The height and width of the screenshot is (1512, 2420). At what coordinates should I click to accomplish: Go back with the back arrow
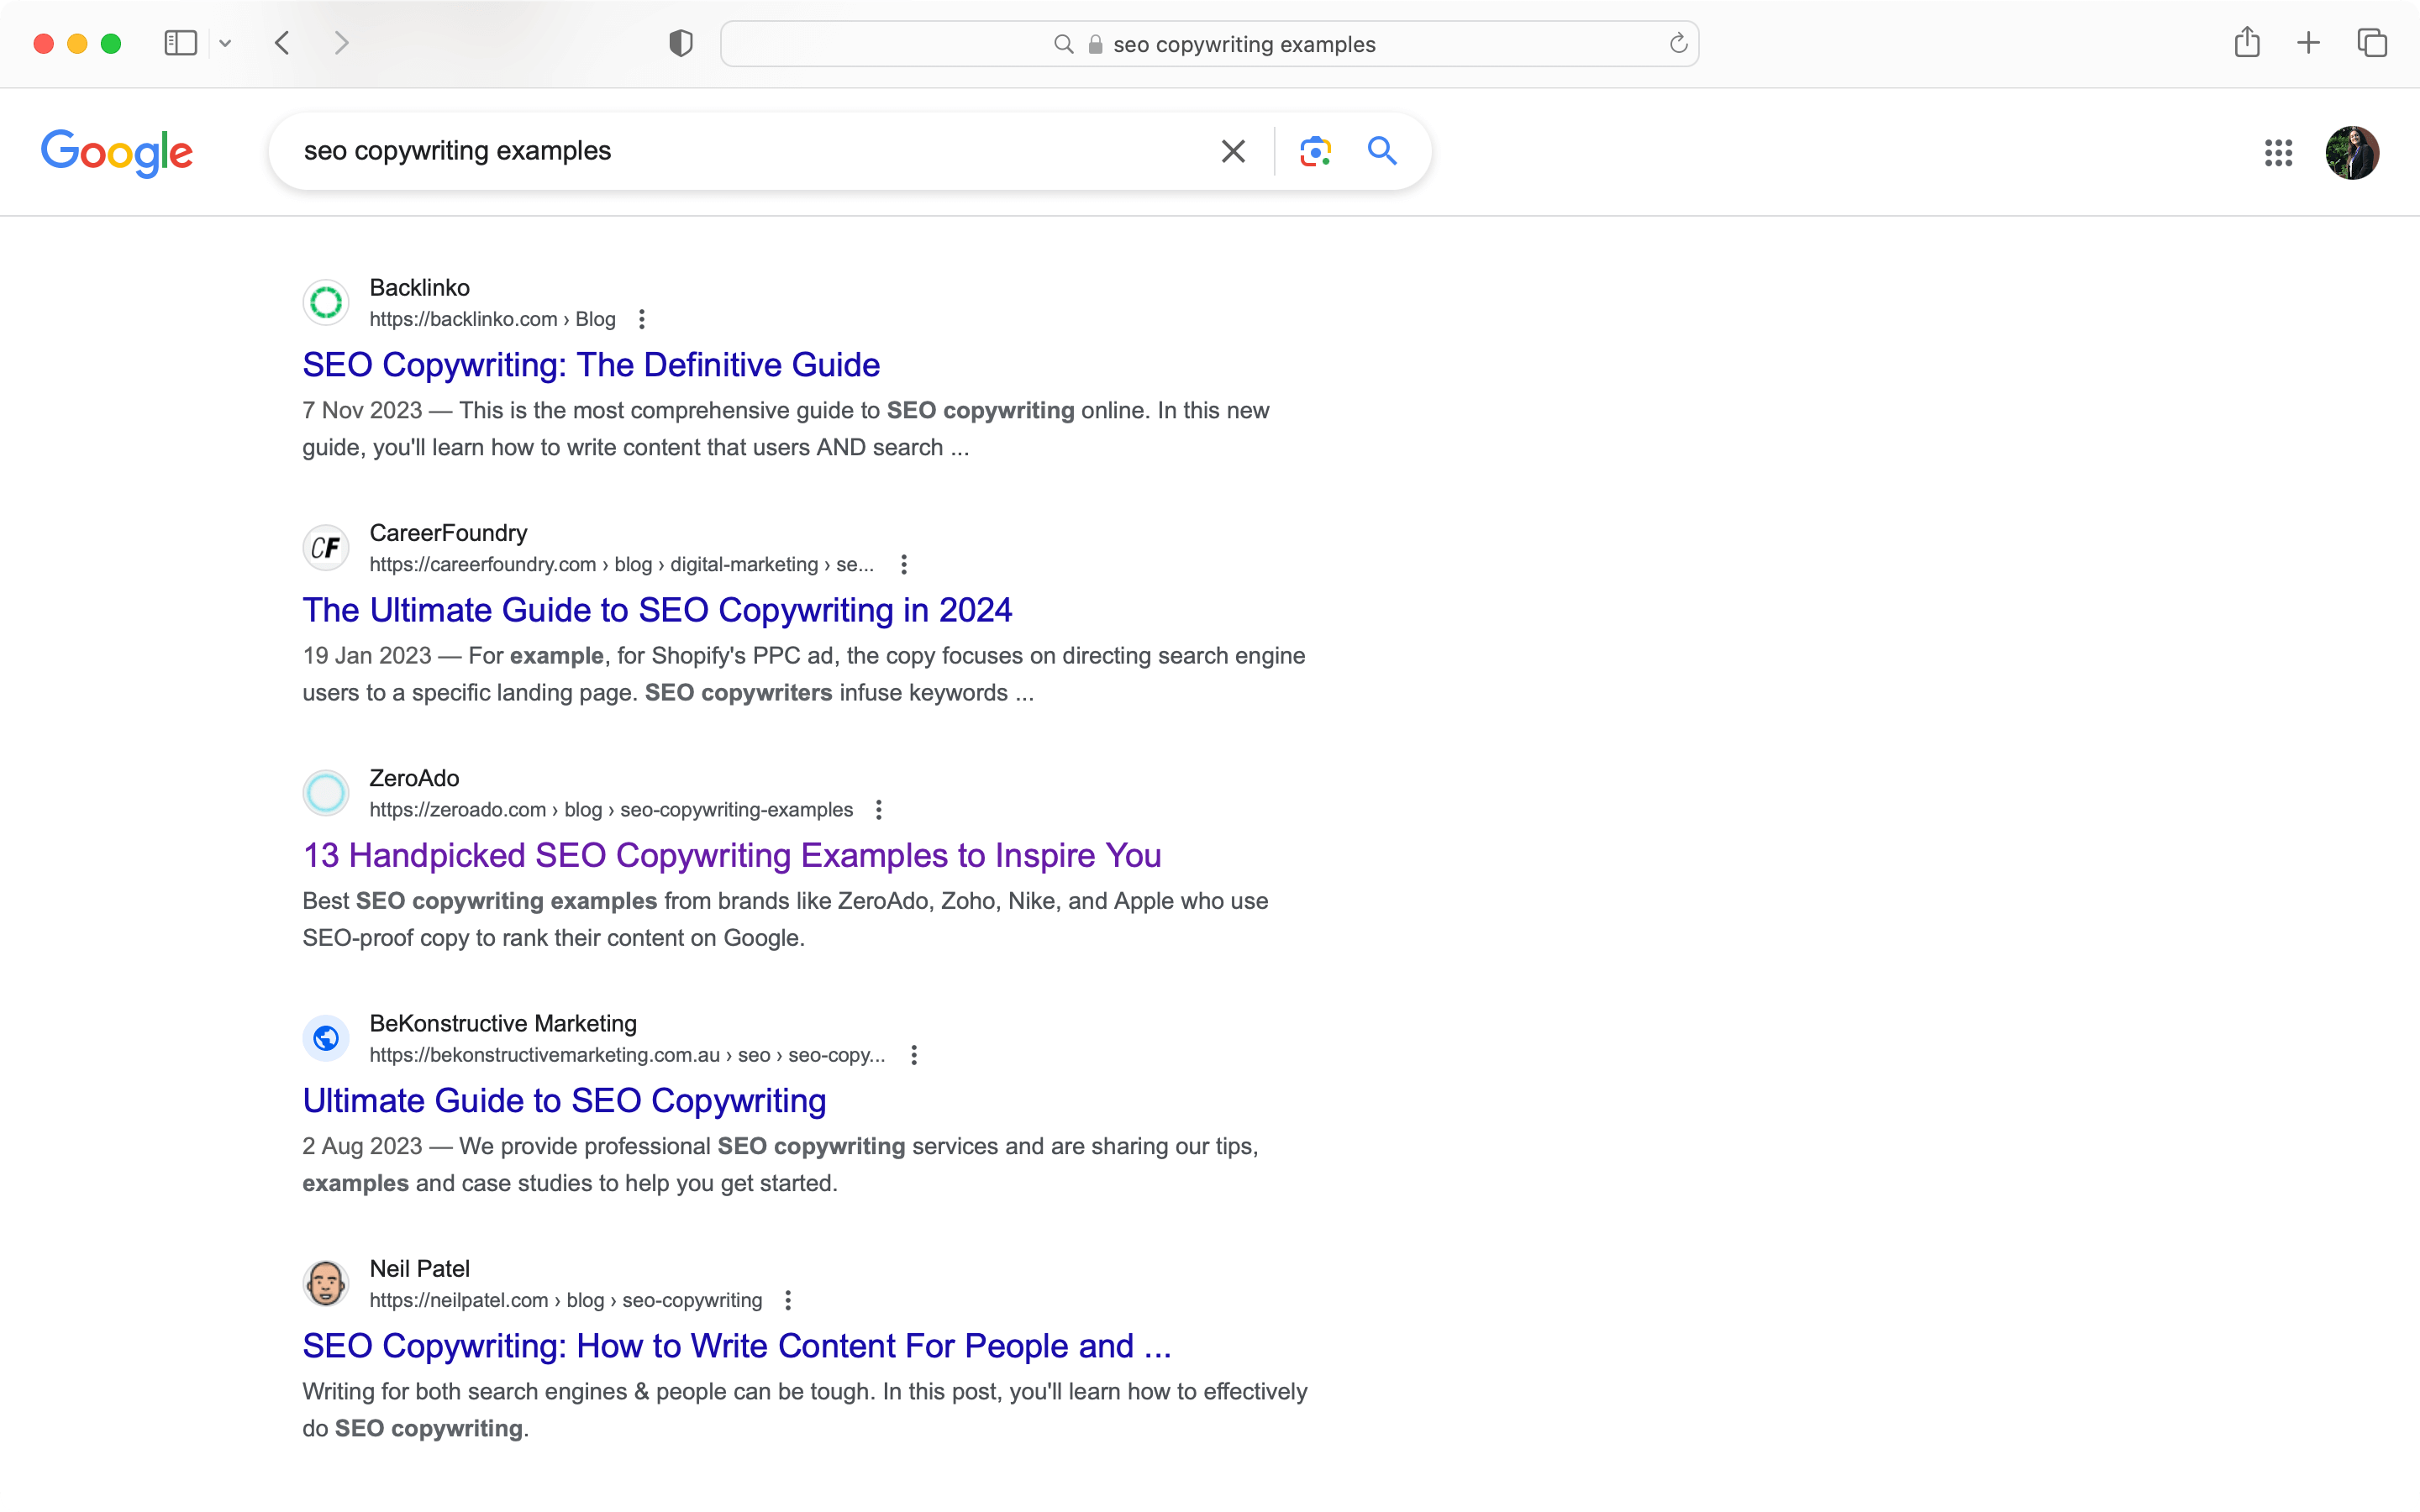[283, 43]
